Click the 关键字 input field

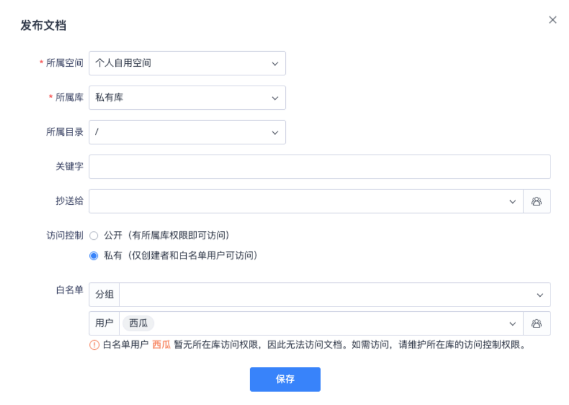pyautogui.click(x=320, y=167)
